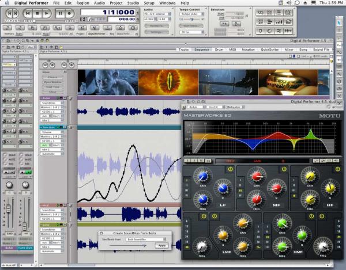This screenshot has height=270, width=346.
Task: Switch to the Mixer tab
Action: [289, 50]
